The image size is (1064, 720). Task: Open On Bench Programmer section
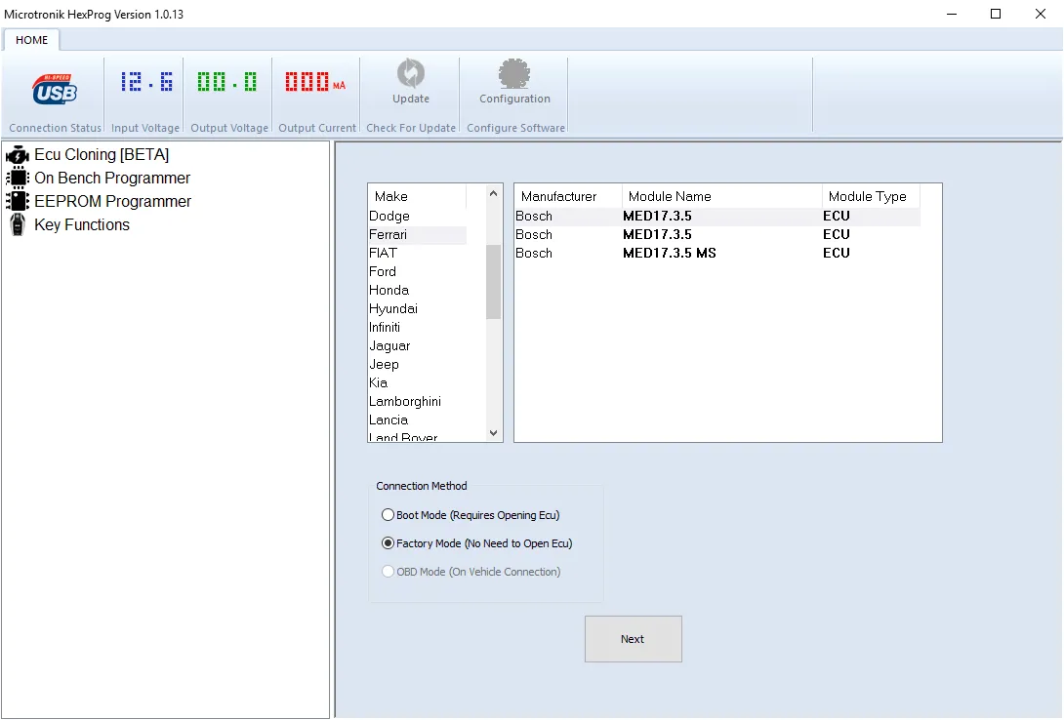point(112,178)
